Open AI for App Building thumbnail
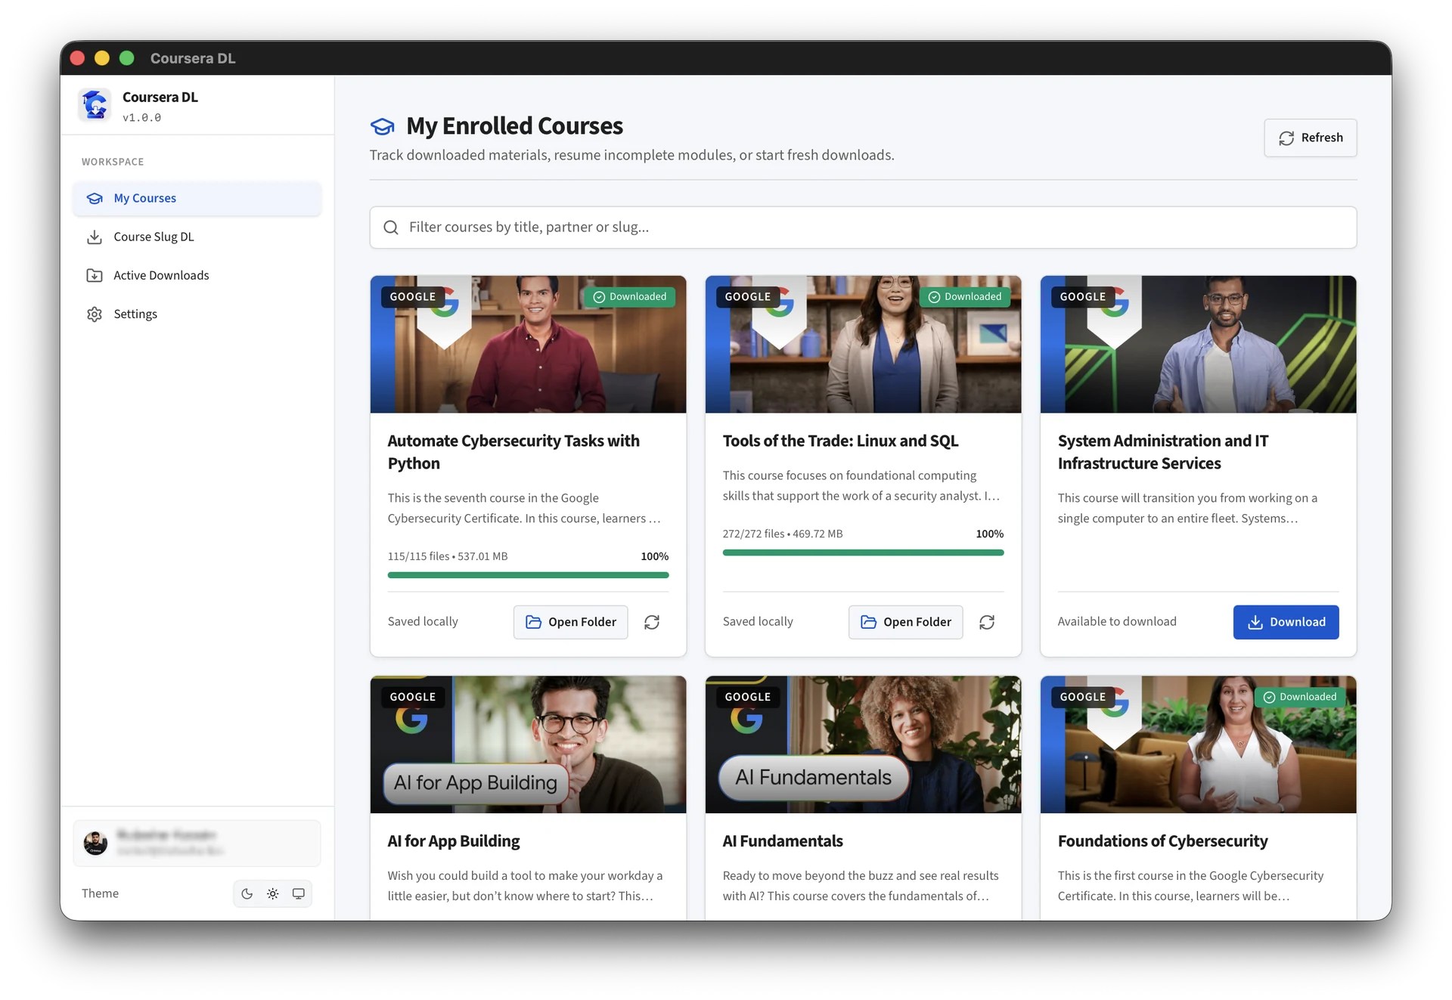This screenshot has width=1452, height=1000. [528, 745]
